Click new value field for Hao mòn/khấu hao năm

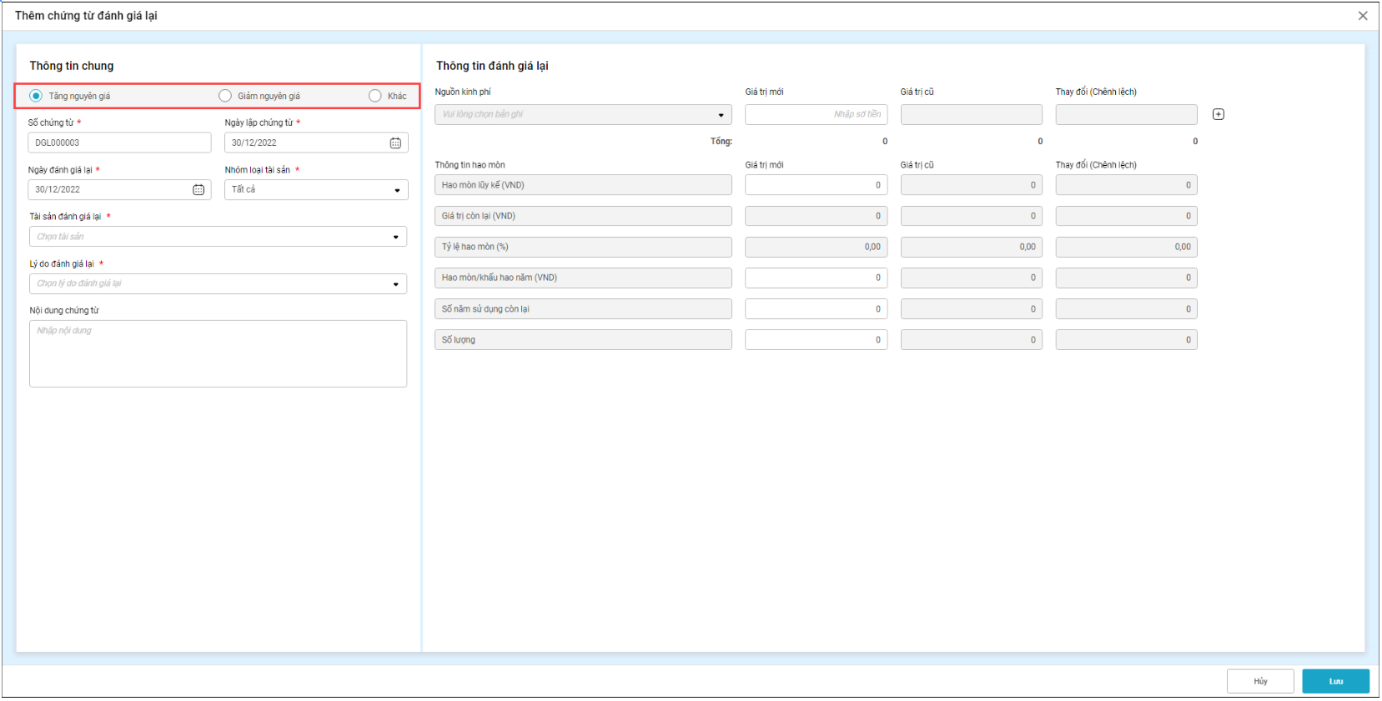(816, 278)
